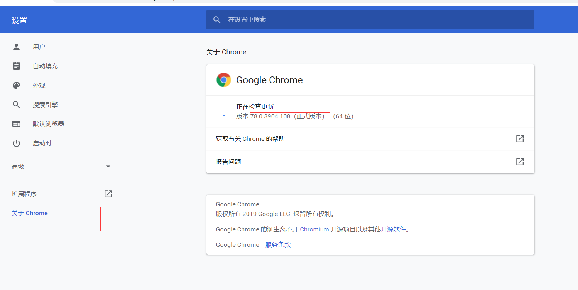Viewport: 578px width, 290px height.
Task: Click the 启动时 power icon
Action: point(16,143)
